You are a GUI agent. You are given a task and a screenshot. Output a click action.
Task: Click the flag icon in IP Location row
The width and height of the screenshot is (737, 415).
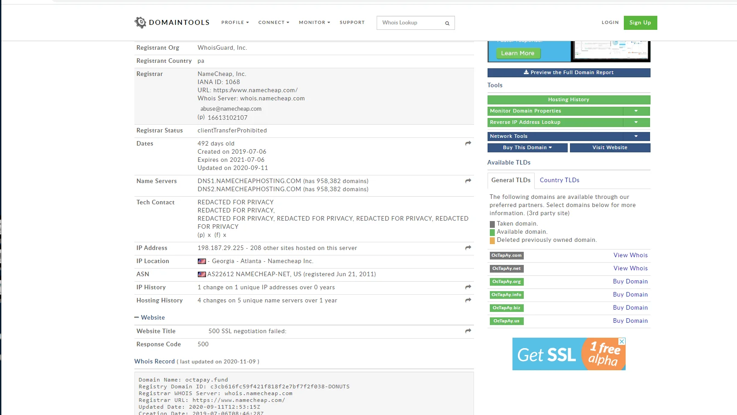point(202,261)
